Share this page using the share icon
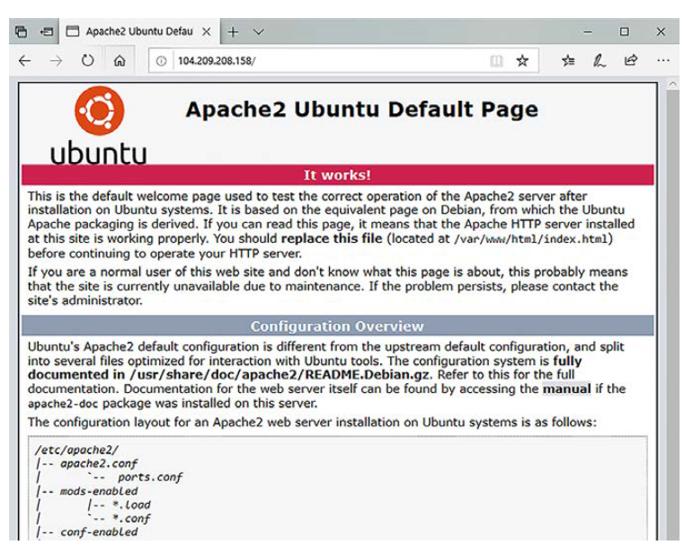Screen dimensions: 693x554 (631, 60)
